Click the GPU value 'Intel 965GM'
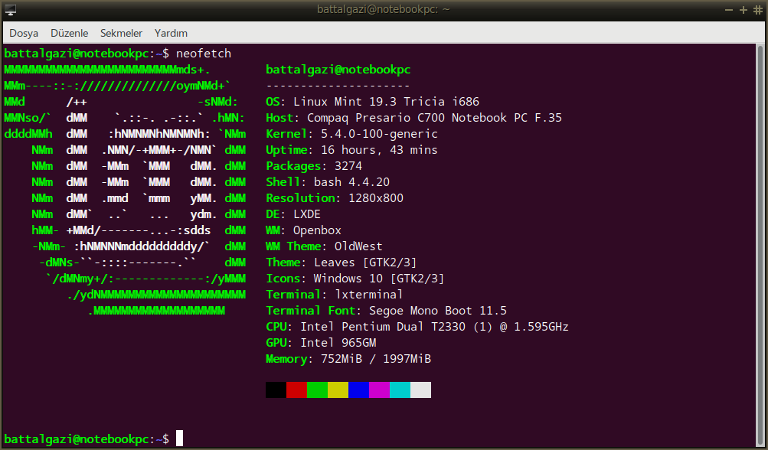The image size is (768, 450). [338, 343]
